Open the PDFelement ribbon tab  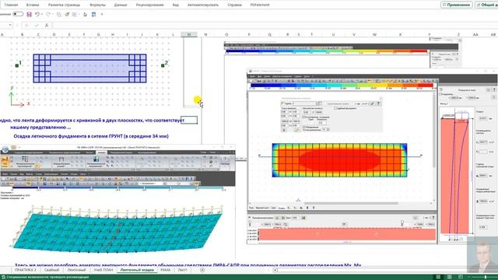pos(260,5)
